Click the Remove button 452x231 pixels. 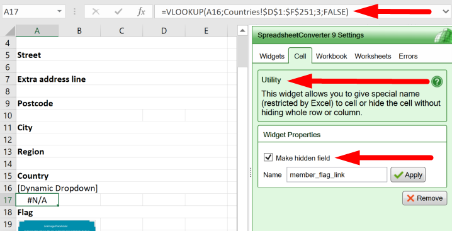pos(424,198)
